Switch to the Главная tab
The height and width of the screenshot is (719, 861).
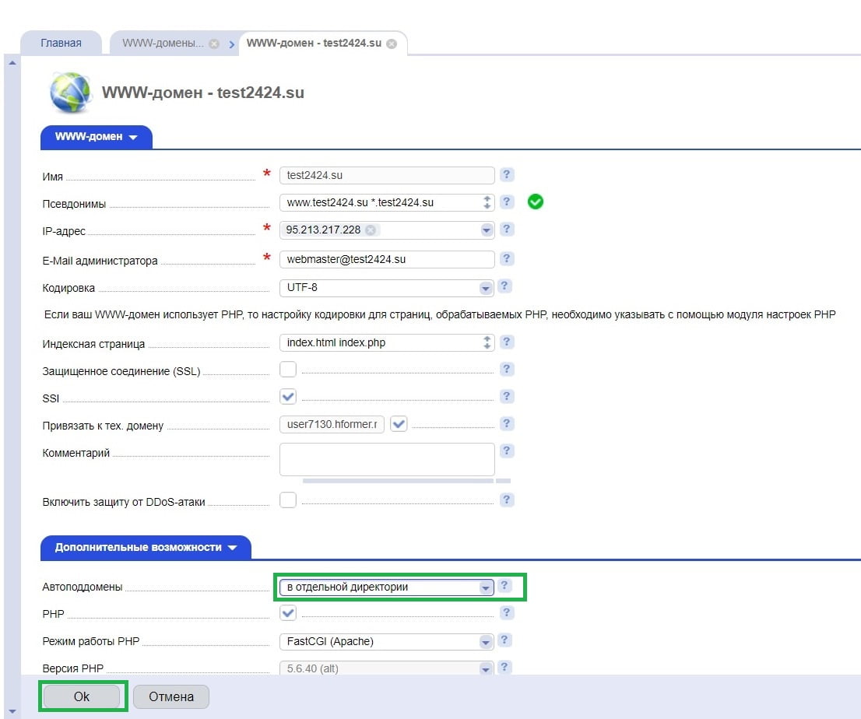61,43
